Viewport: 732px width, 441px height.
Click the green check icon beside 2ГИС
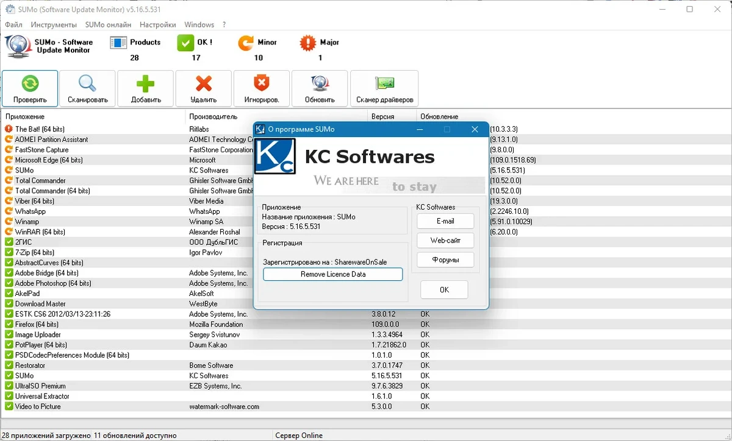click(x=9, y=242)
